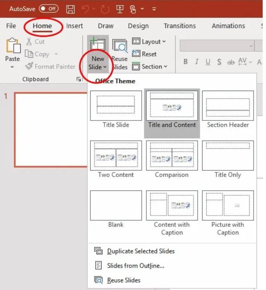This screenshot has height=290, width=266.
Task: Toggle the AutoSave switch
Action: click(x=49, y=9)
